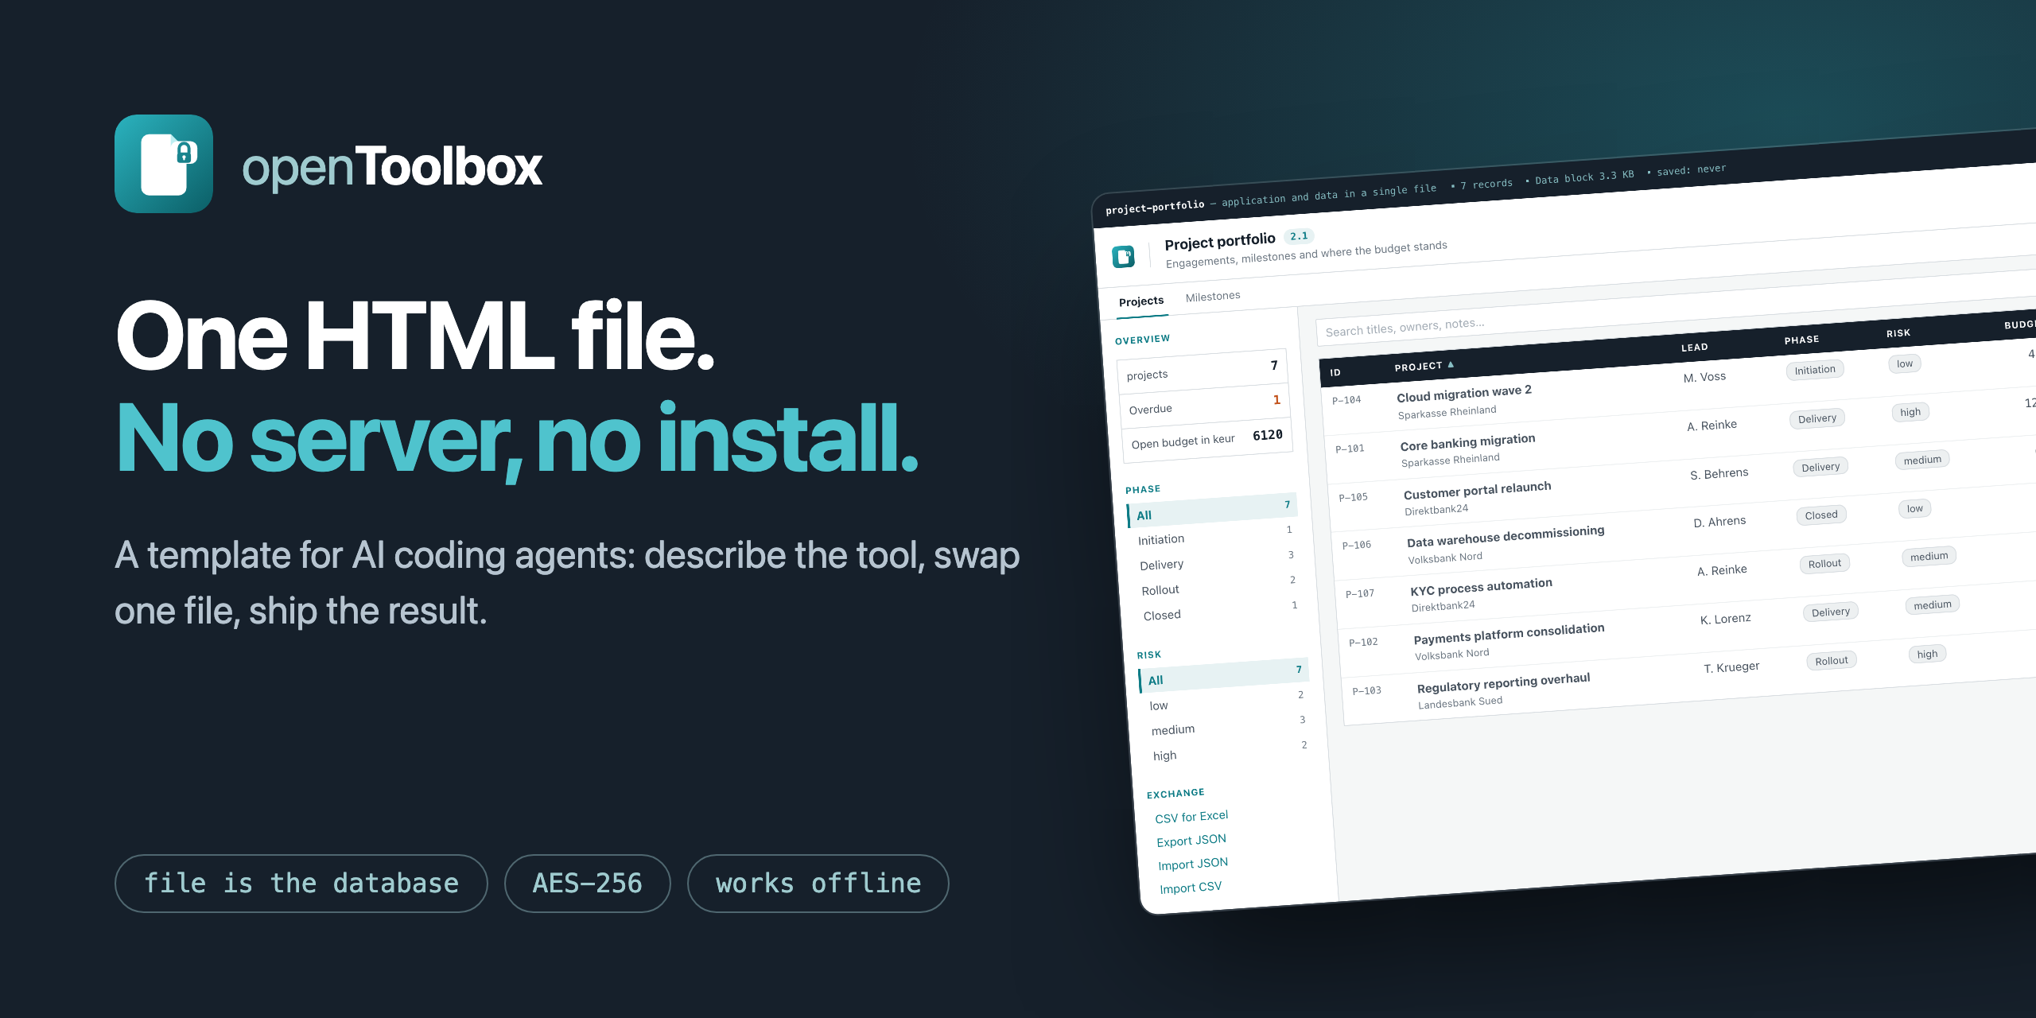Open project Data warehouse decommissioning
The height and width of the screenshot is (1018, 2036).
pos(1506,536)
